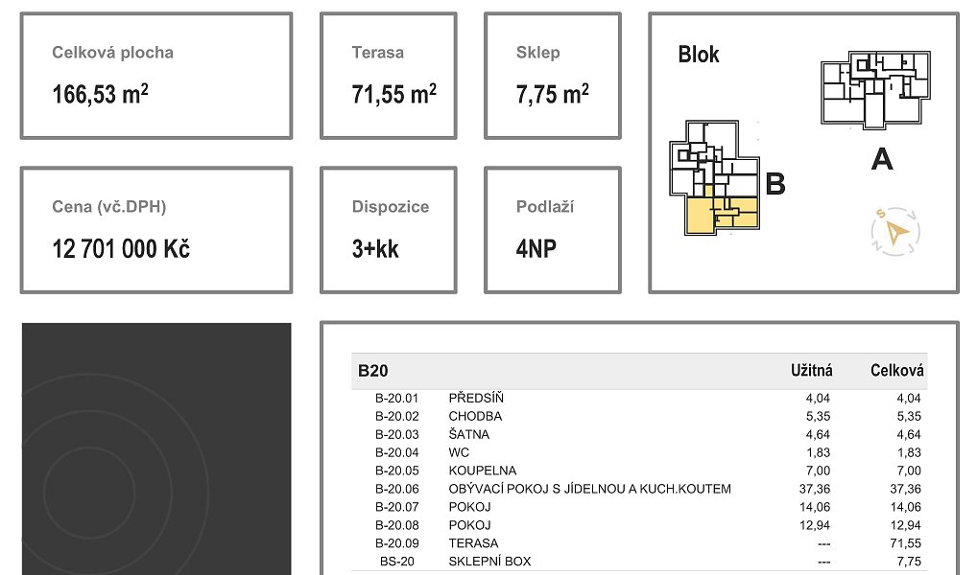The width and height of the screenshot is (977, 575).
Task: Click the compass orientation icon
Action: (895, 231)
